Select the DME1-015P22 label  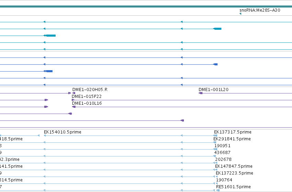86,97
